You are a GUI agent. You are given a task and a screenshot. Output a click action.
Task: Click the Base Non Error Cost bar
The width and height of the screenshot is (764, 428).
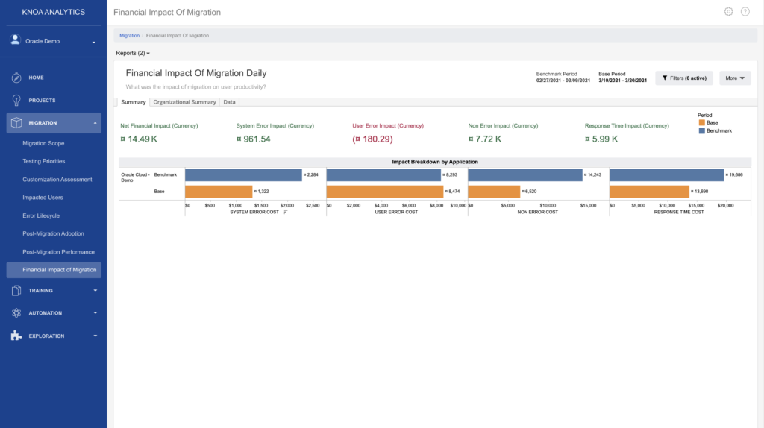(x=494, y=192)
